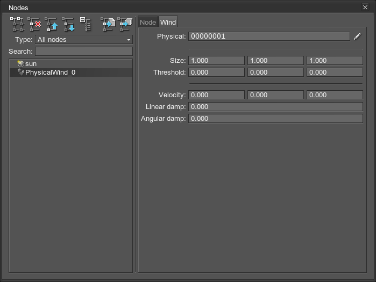Select the sun node in tree
Viewport: 376px width, 282px height.
click(31, 63)
